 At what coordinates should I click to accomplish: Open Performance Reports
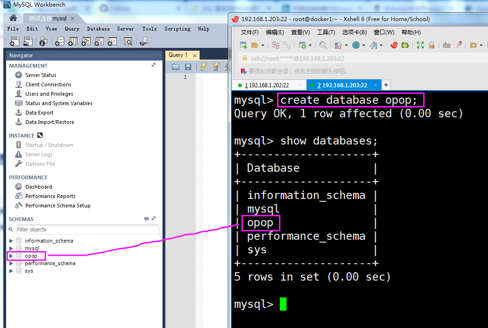click(50, 196)
